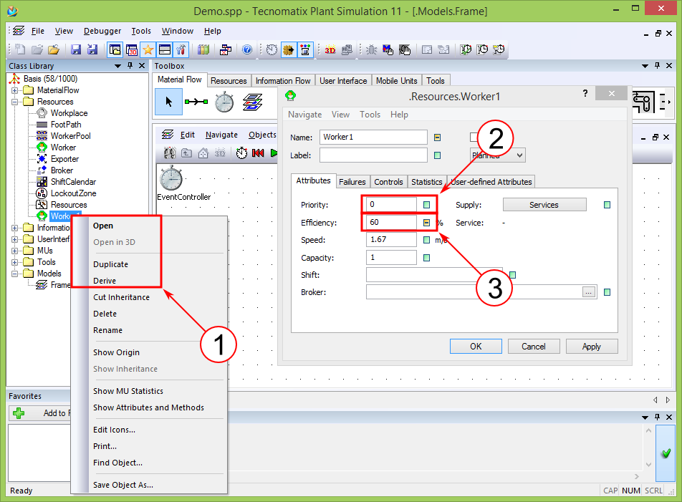This screenshot has width=682, height=502.
Task: Click the Services button next to Supply
Action: (x=544, y=205)
